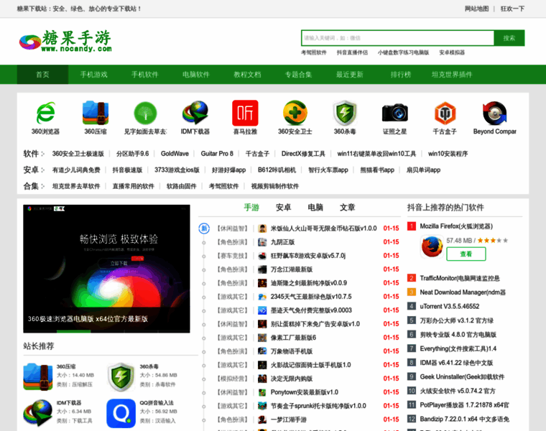The height and width of the screenshot is (431, 546).
Task: Click icon beside 一梦江湖手游 entry
Action: click(x=262, y=420)
